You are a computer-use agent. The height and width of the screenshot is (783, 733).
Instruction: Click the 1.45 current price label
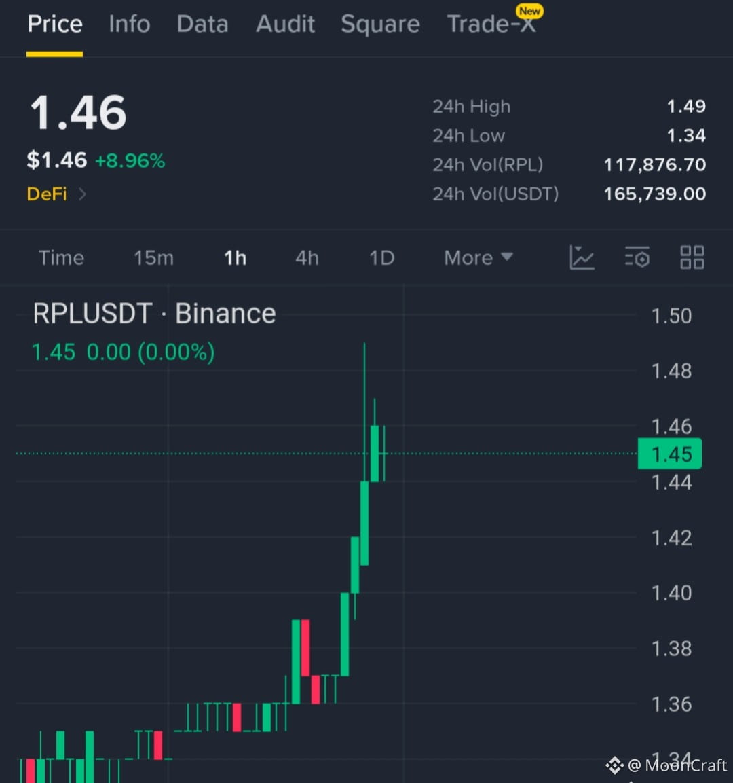pyautogui.click(x=670, y=454)
